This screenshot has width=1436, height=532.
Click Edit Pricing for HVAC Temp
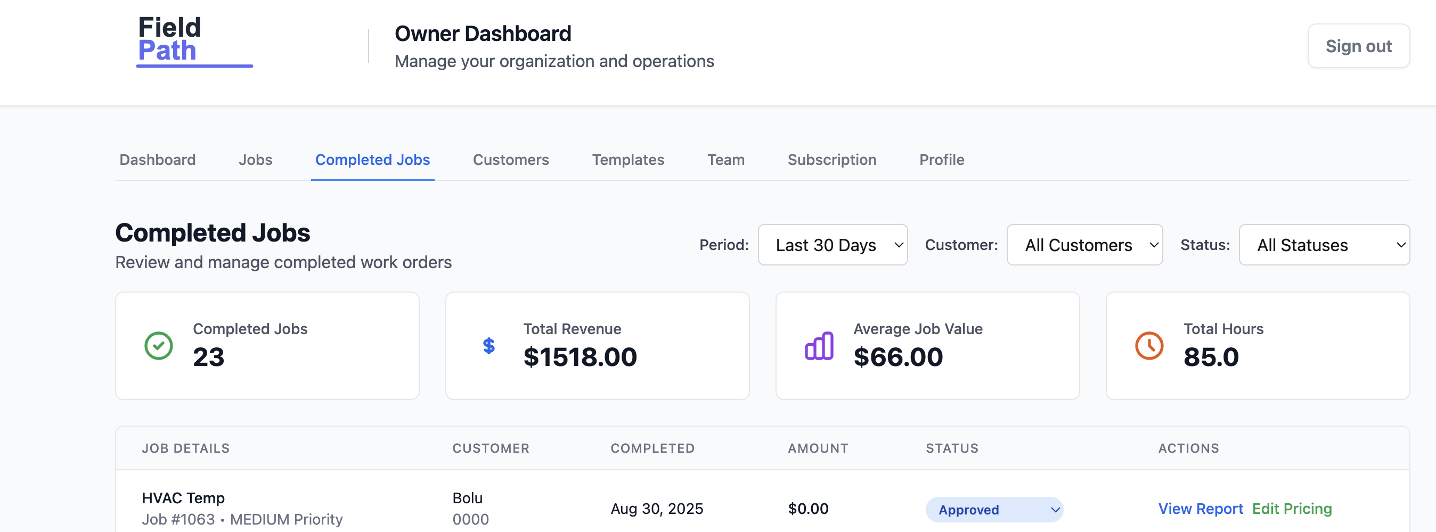click(1293, 509)
